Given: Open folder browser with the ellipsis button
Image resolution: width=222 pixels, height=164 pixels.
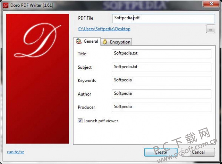Looking at the screenshot, I should coord(211,29).
